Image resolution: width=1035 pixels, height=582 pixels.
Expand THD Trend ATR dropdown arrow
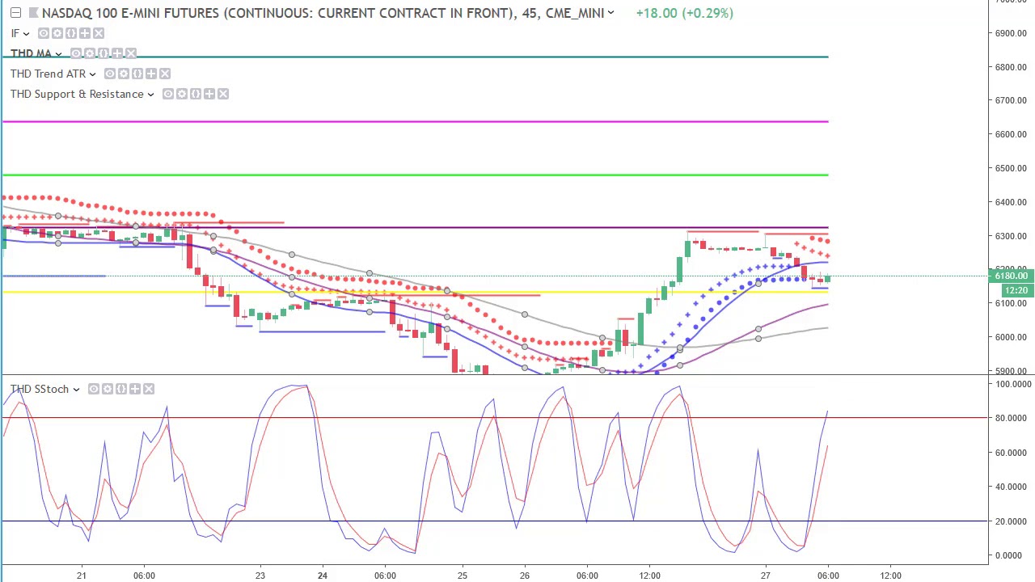[x=92, y=74]
